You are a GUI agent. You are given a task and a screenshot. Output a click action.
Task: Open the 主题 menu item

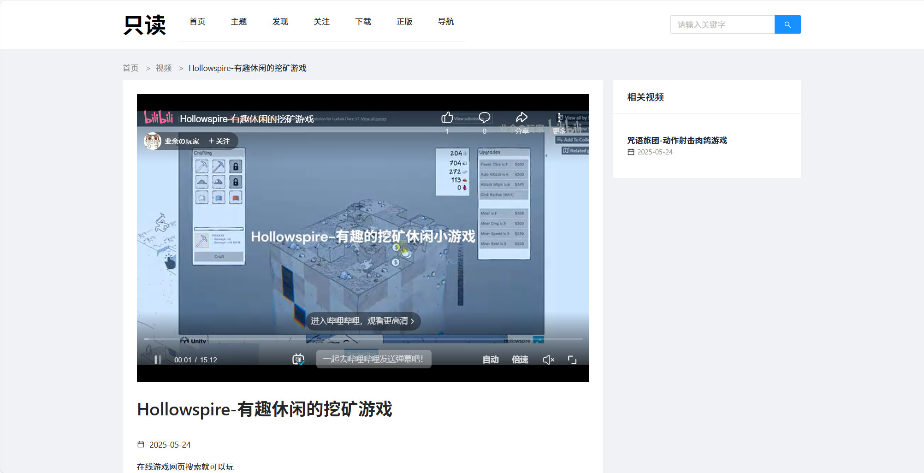[239, 22]
